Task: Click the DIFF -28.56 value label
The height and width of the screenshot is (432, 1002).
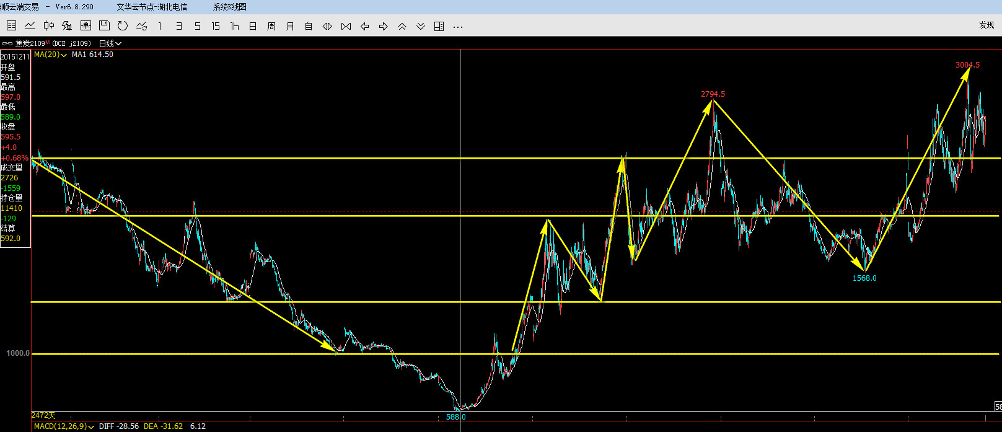Action: 119,426
